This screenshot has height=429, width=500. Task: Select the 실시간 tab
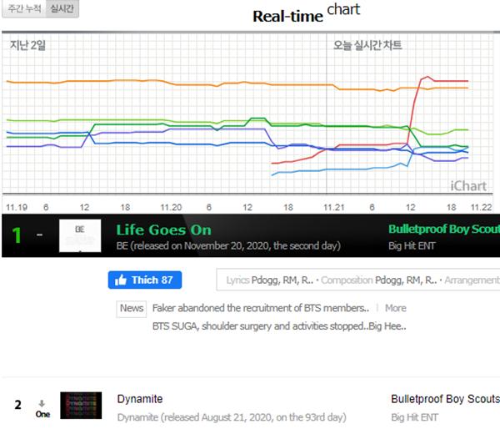coord(62,10)
